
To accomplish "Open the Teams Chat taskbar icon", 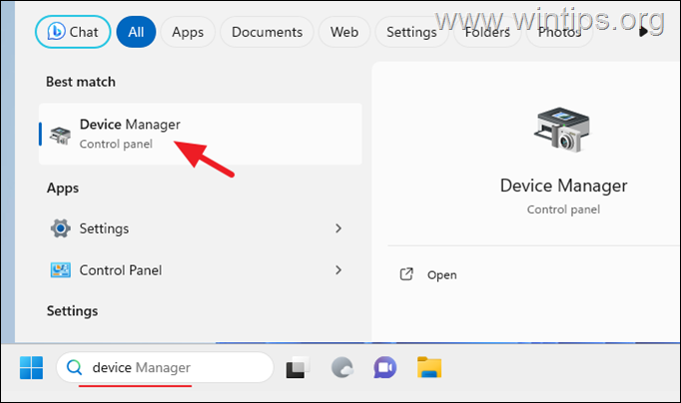I will [x=384, y=367].
